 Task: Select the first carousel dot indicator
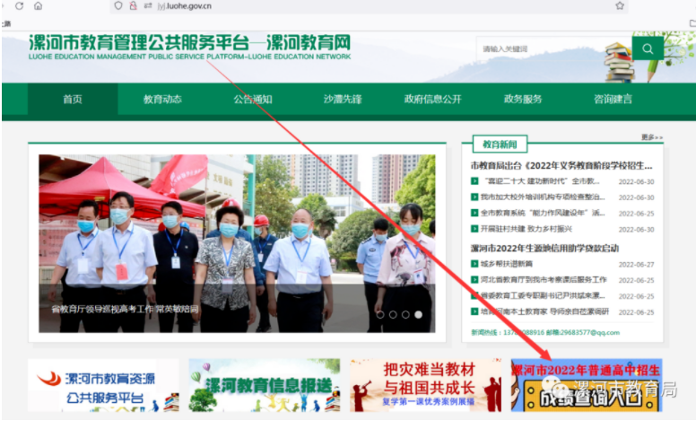tap(380, 315)
